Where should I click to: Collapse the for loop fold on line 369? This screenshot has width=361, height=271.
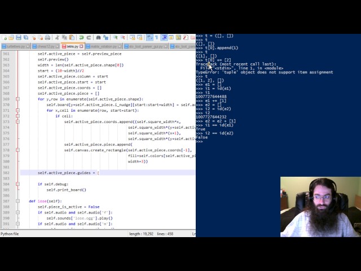tap(17, 99)
